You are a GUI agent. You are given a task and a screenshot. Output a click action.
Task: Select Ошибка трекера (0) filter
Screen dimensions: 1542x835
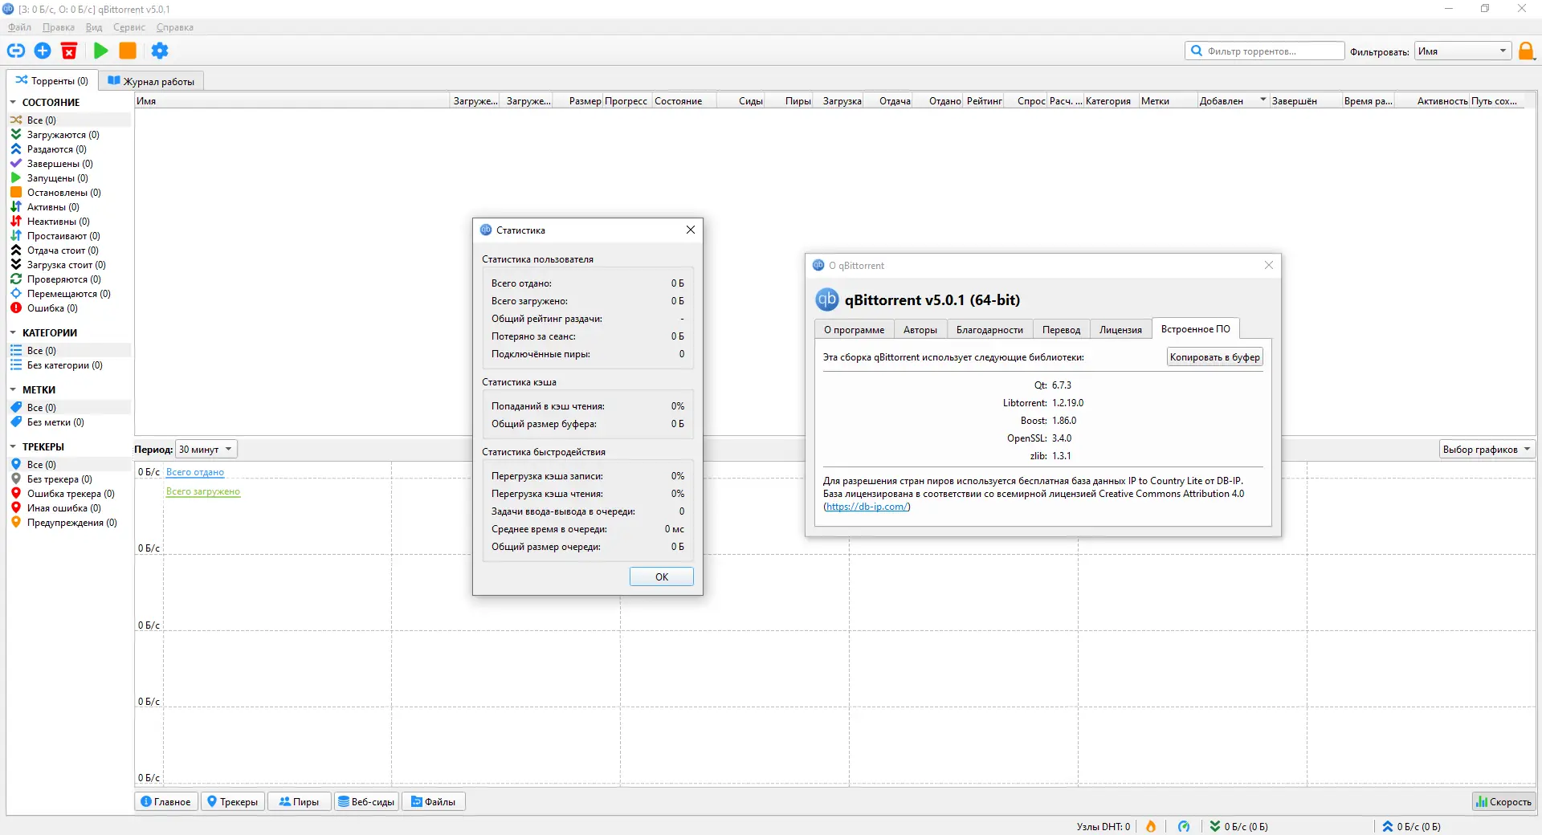(x=70, y=494)
